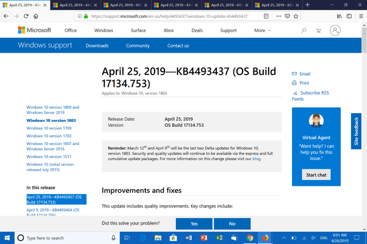Open Microsoft site search magnifier
Viewport: 367px width, 244px height.
pyautogui.click(x=303, y=30)
